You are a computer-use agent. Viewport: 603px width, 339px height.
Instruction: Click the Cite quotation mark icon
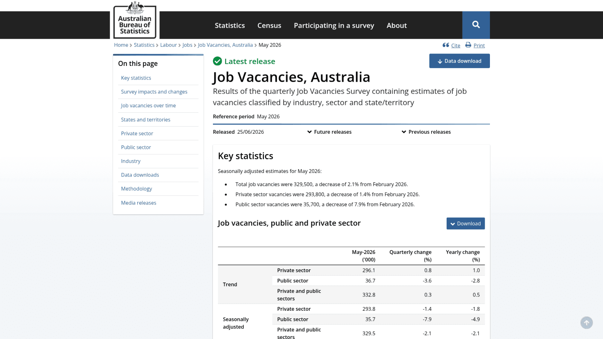[446, 45]
